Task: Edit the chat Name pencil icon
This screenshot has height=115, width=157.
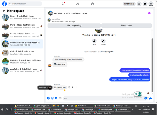Action: (x=103, y=41)
